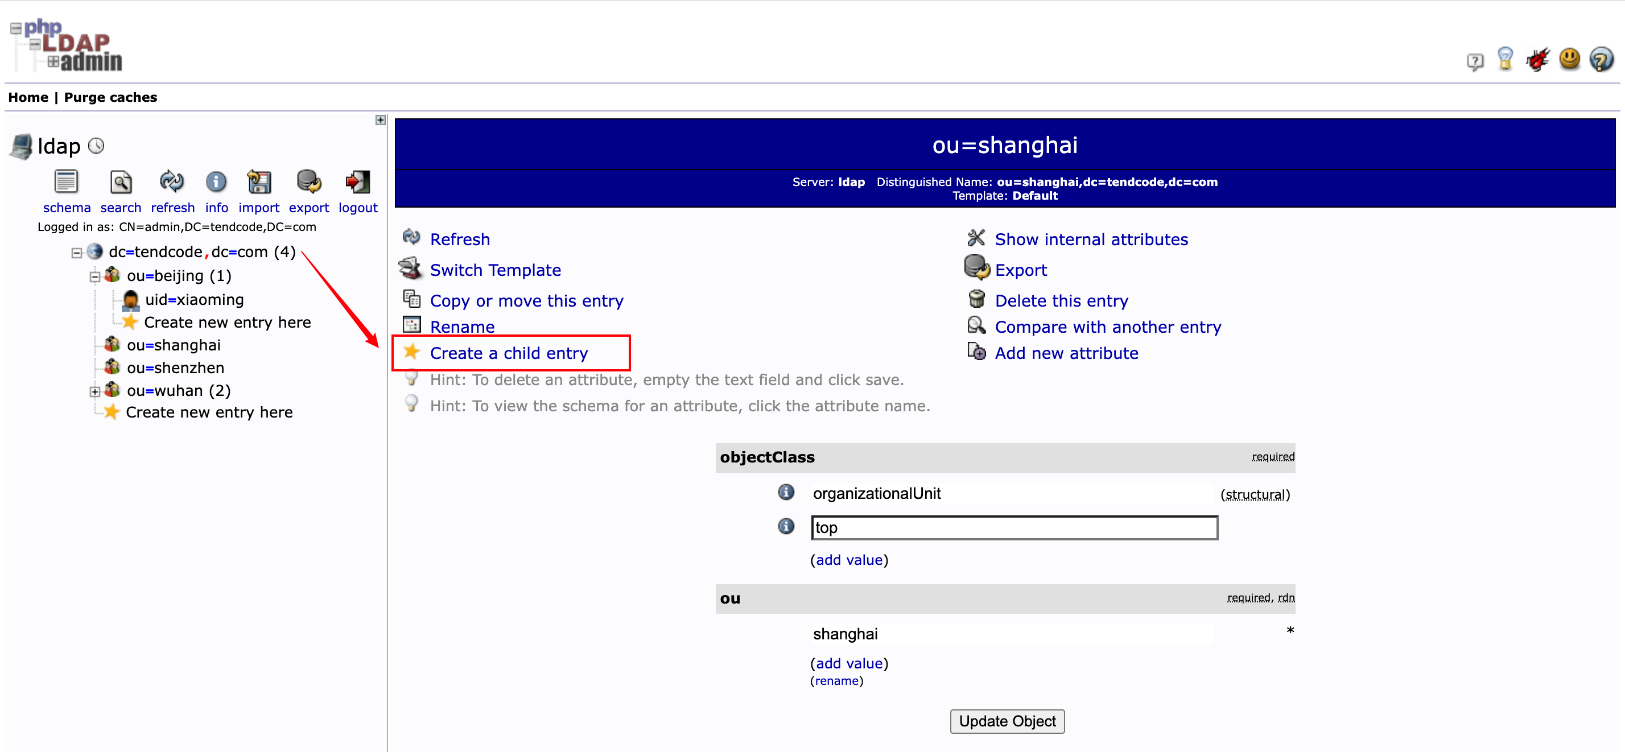Image resolution: width=1625 pixels, height=752 pixels.
Task: Click add value under ou attribute
Action: pyautogui.click(x=849, y=663)
